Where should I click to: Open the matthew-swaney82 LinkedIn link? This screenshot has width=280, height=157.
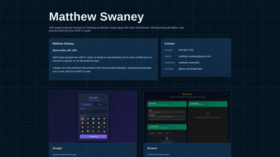[189, 63]
